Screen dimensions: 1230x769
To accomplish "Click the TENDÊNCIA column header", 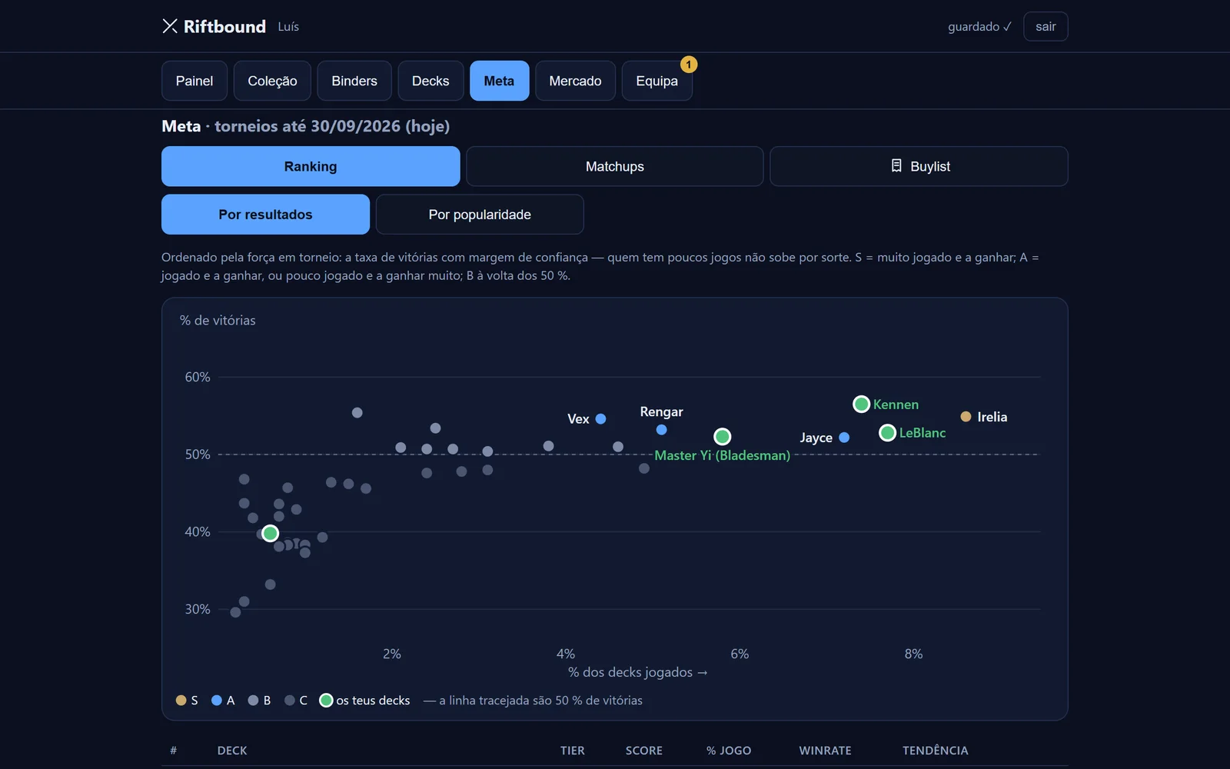I will (x=936, y=751).
